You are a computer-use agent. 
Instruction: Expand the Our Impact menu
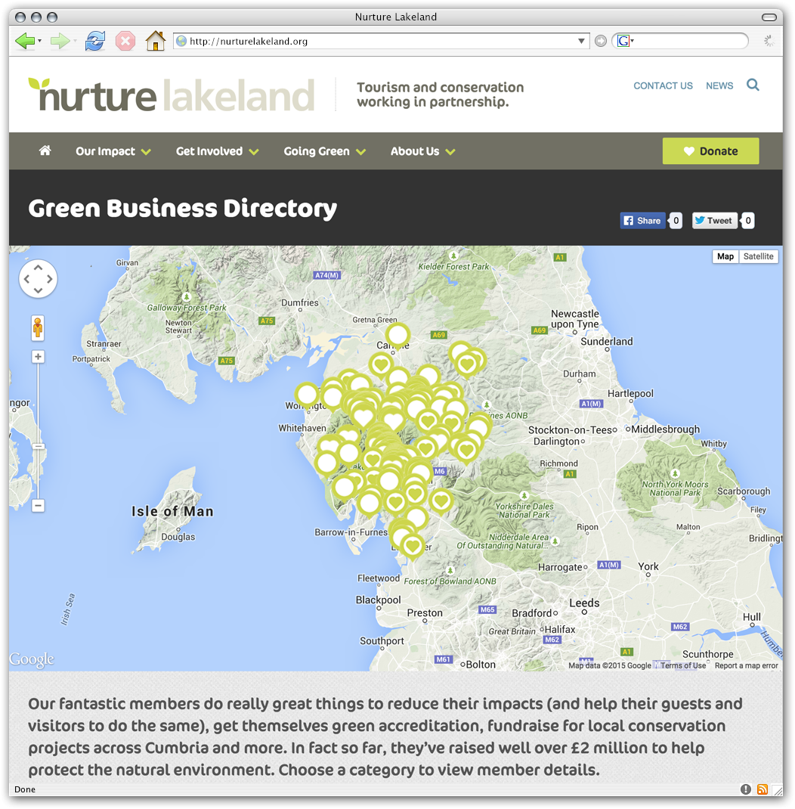coord(106,150)
